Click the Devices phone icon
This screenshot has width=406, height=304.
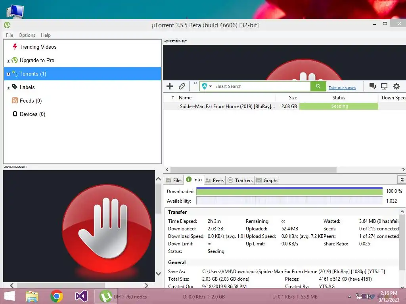[15, 114]
